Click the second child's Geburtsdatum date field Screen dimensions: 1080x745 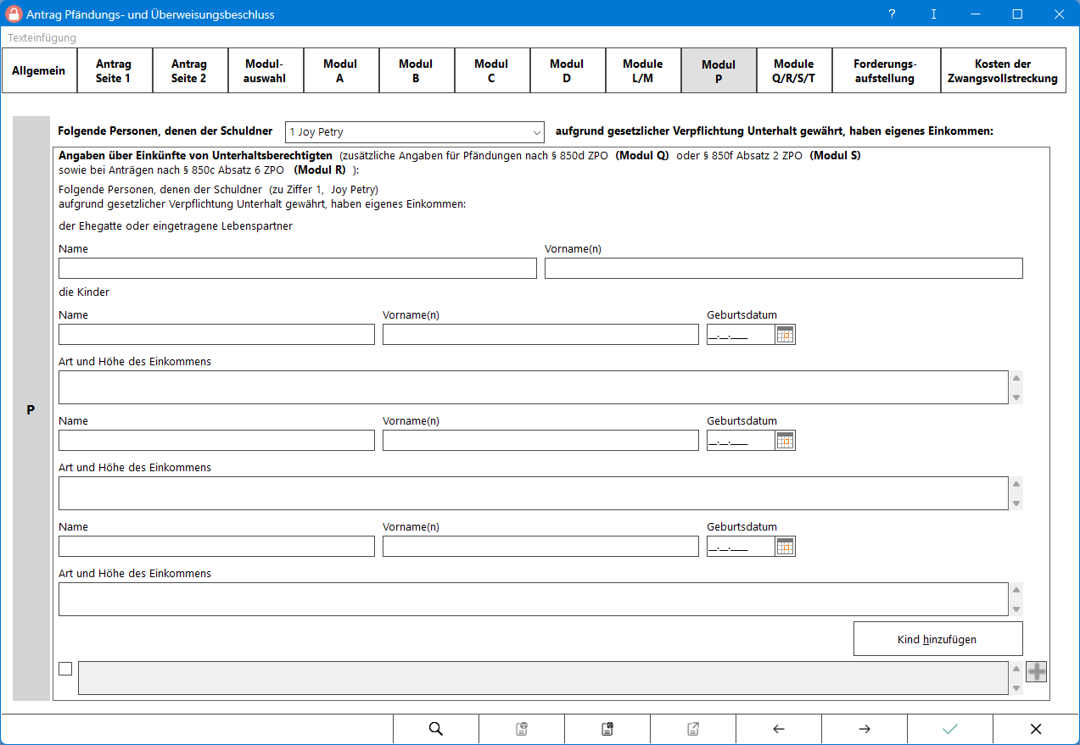pos(741,441)
